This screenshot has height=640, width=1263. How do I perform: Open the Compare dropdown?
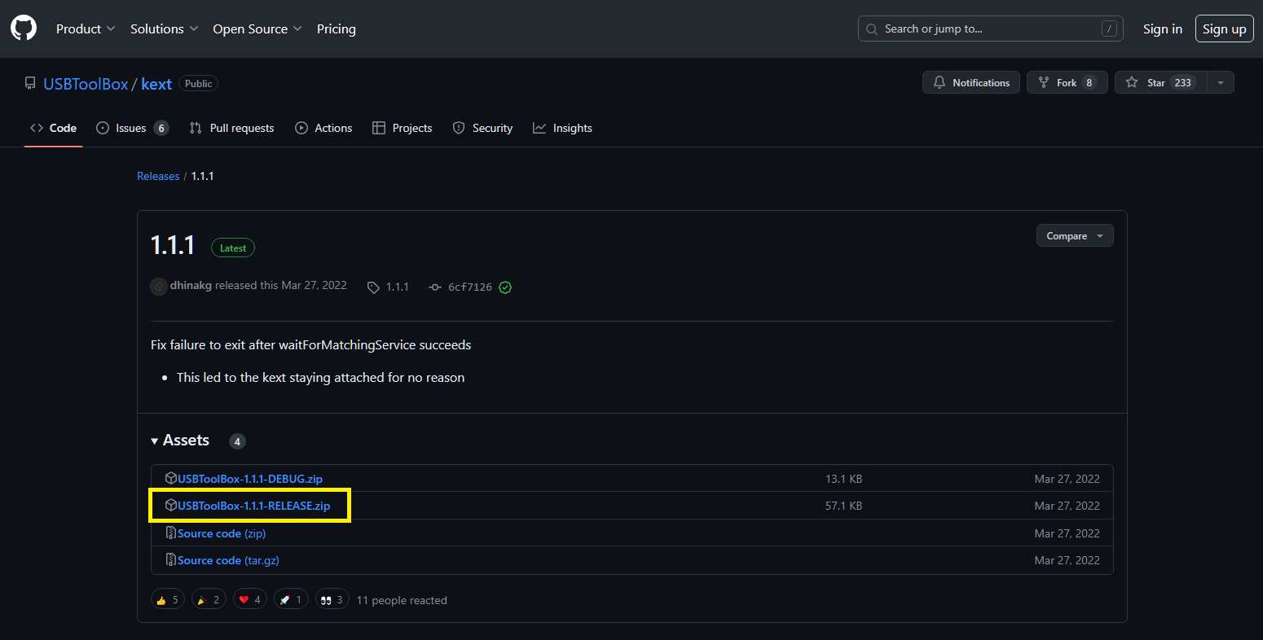(x=1075, y=235)
